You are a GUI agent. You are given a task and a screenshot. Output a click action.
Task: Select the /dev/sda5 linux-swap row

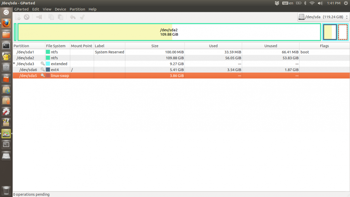[181, 75]
